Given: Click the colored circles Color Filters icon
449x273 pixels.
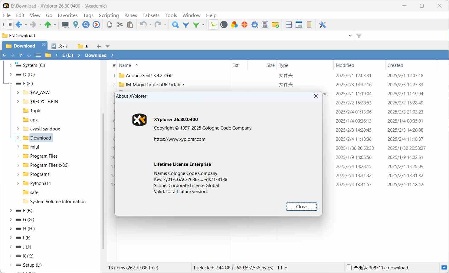Looking at the screenshot, I should point(234,25).
